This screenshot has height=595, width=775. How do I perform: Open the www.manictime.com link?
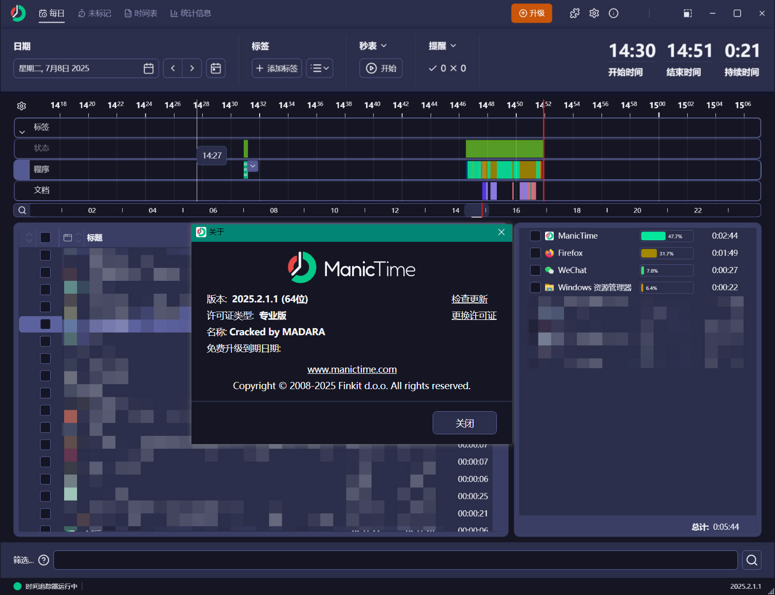click(352, 369)
